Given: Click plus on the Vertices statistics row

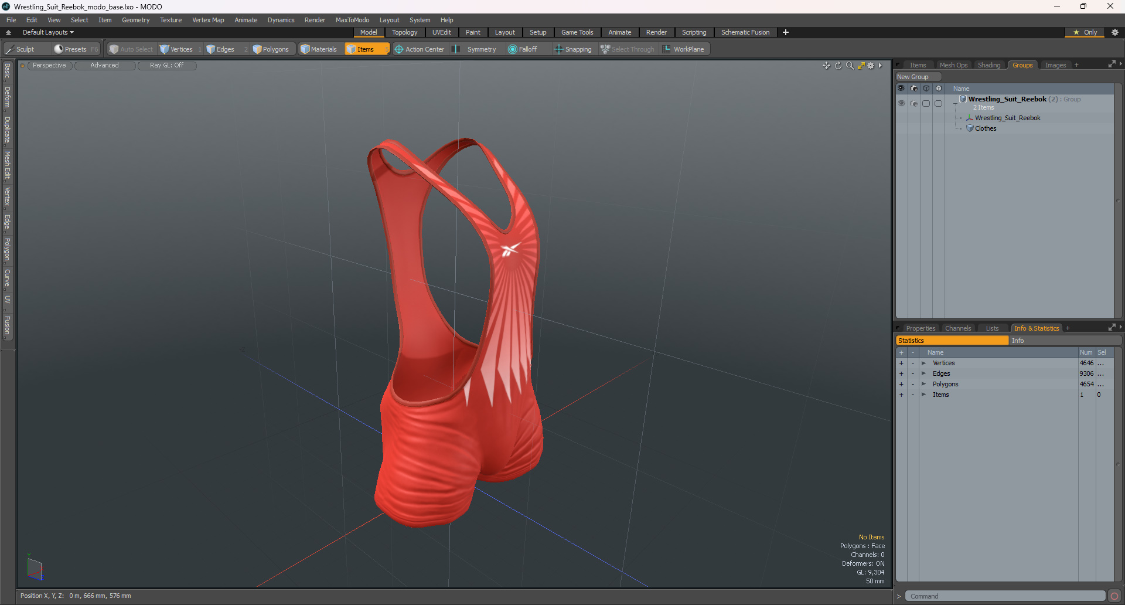Looking at the screenshot, I should pyautogui.click(x=901, y=363).
